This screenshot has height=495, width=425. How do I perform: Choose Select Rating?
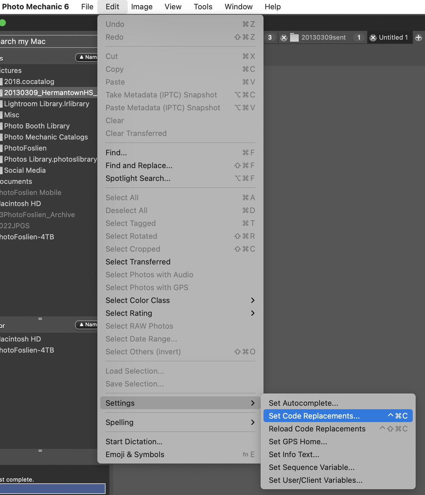pyautogui.click(x=180, y=313)
